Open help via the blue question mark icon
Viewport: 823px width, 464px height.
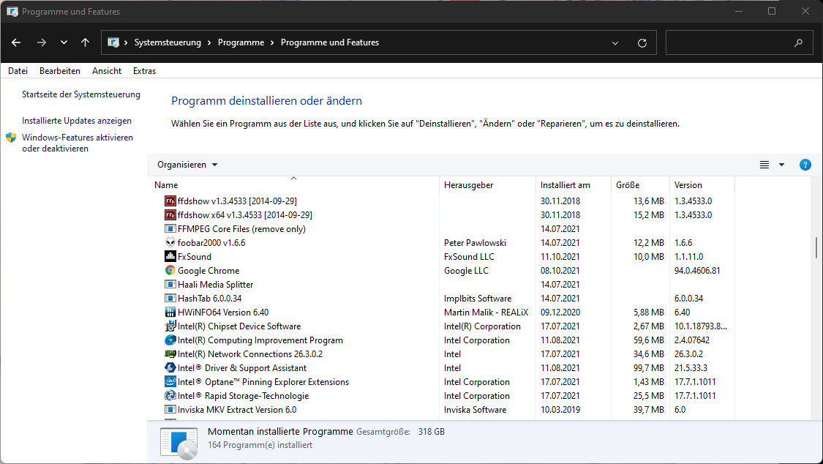pos(805,165)
